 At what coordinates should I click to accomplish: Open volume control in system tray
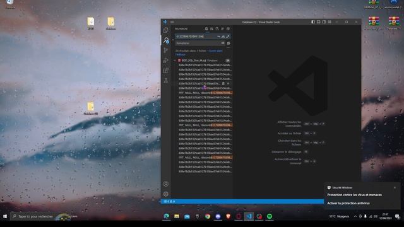point(375,216)
